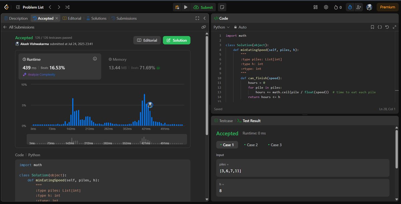Submit the solution
The height and width of the screenshot is (204, 401).
pos(203,7)
